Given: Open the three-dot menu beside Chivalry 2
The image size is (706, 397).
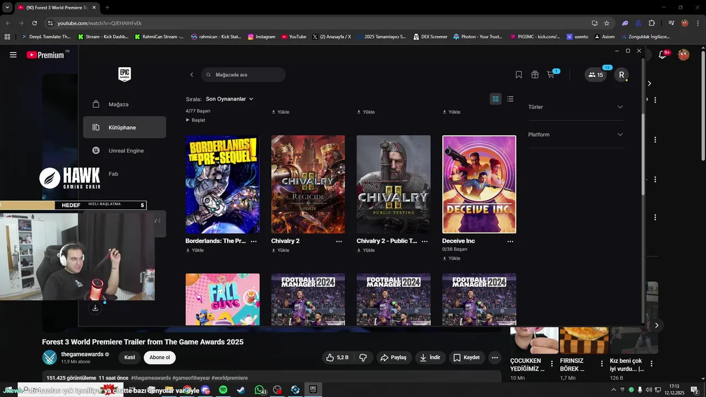Looking at the screenshot, I should [339, 242].
